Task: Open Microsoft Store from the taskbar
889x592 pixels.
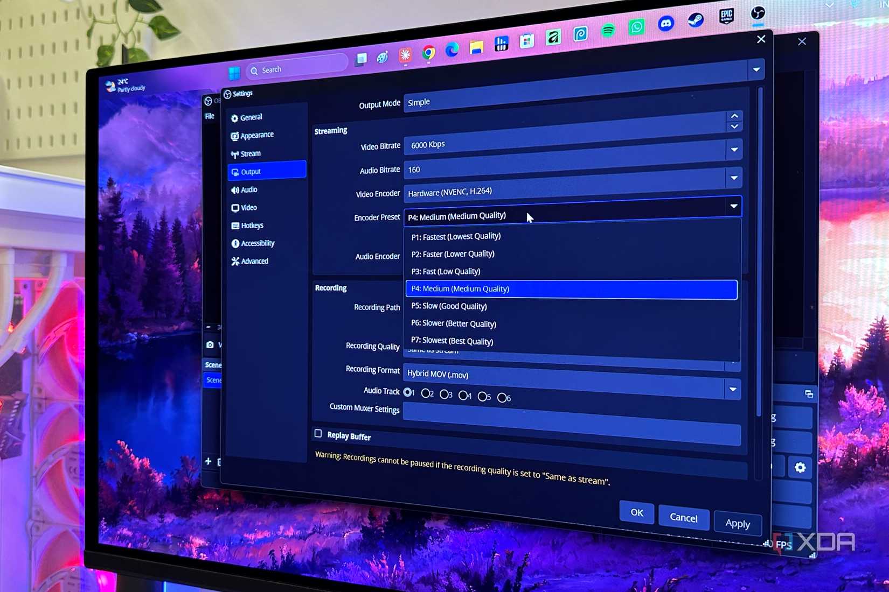Action: pos(527,41)
